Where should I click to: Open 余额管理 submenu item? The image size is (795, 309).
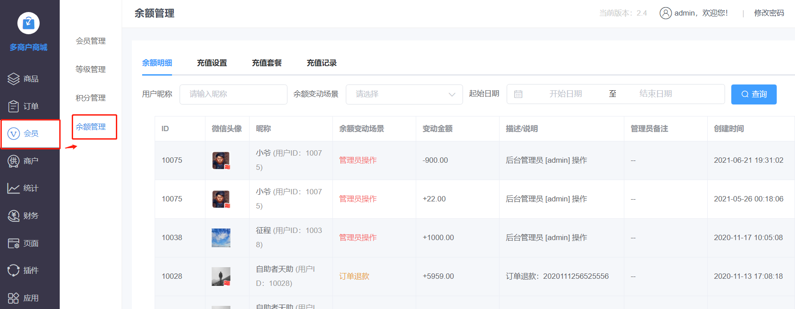pos(90,127)
